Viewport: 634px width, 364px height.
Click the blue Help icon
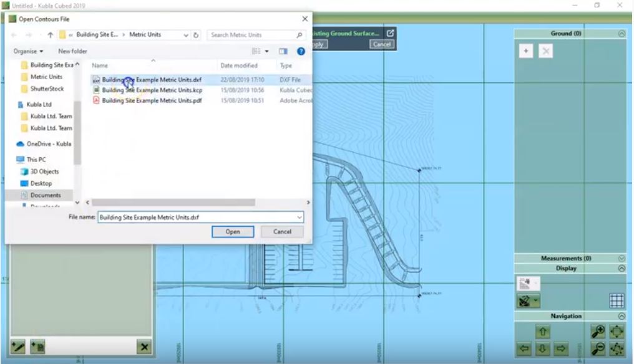301,51
